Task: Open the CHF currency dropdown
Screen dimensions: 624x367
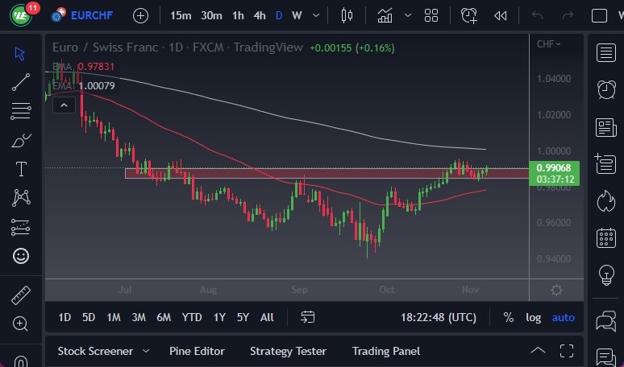Action: 549,44
